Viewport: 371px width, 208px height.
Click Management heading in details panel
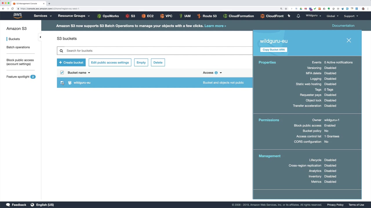coord(270,156)
